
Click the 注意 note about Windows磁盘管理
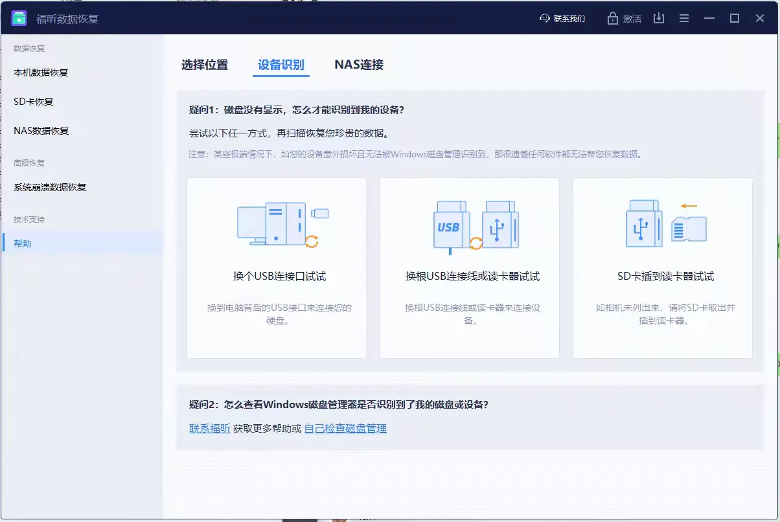(x=415, y=154)
